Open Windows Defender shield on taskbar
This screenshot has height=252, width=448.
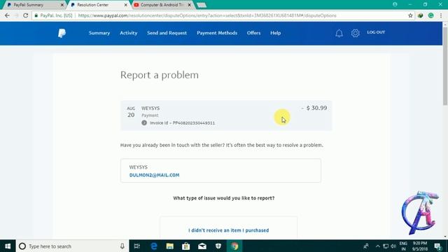coord(218,246)
